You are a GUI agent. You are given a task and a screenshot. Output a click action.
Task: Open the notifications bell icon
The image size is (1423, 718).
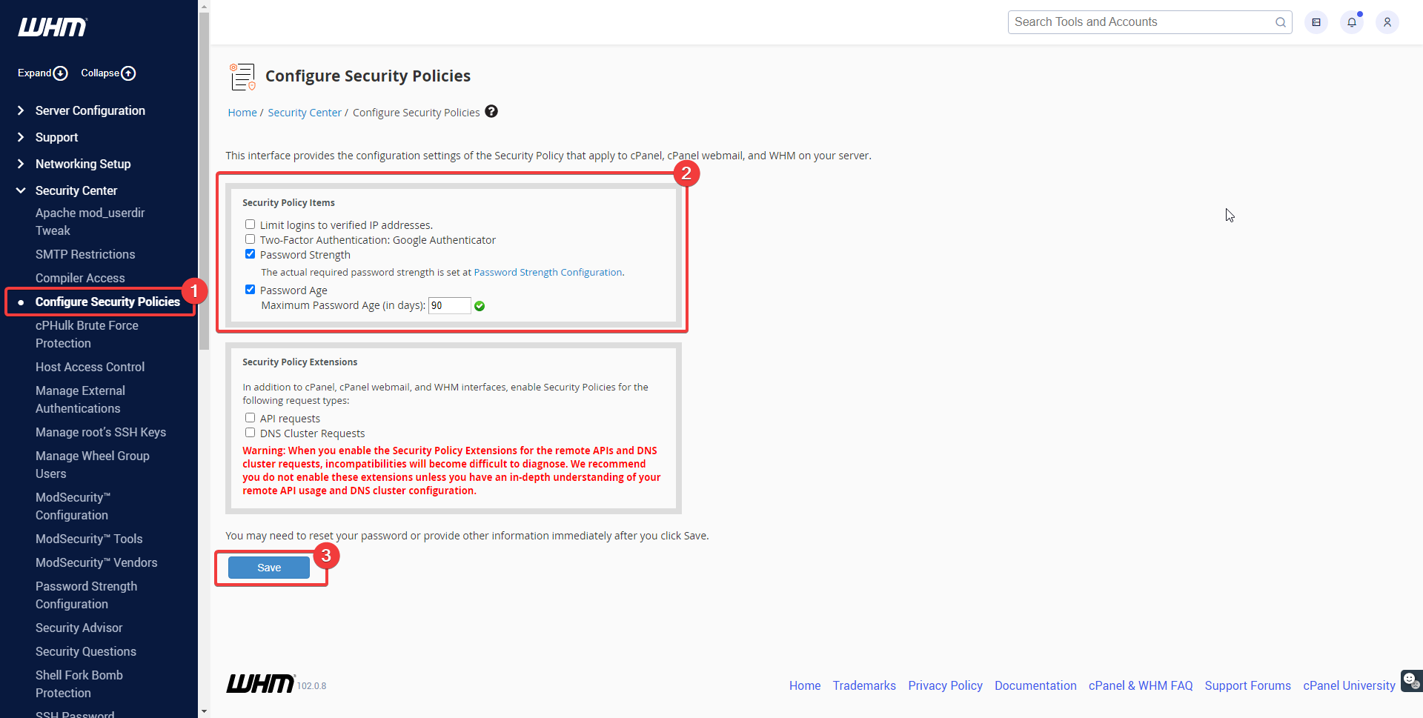[x=1352, y=22]
